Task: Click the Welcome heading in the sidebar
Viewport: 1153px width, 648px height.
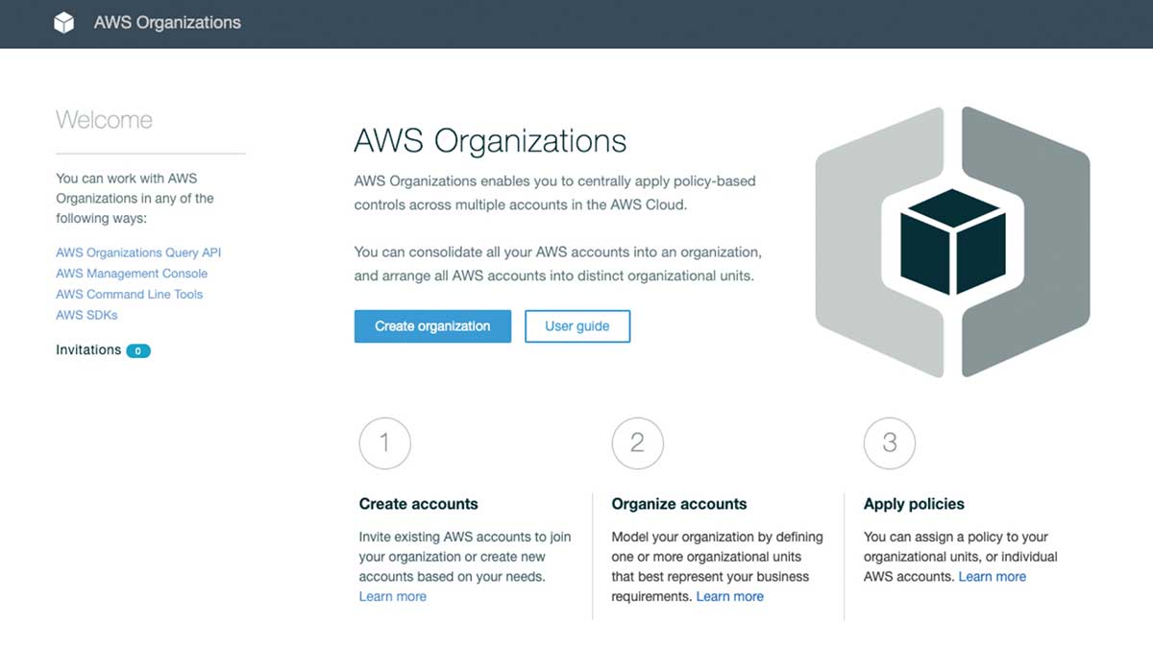Action: (x=104, y=119)
